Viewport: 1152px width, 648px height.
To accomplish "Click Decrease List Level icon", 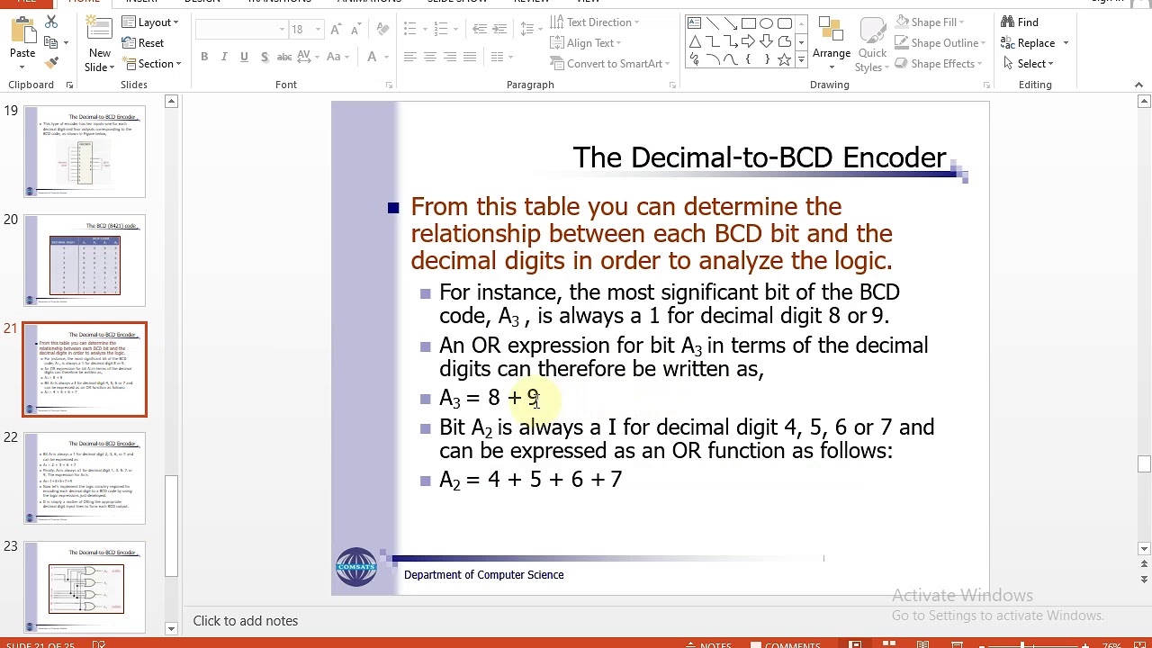I will click(x=478, y=29).
